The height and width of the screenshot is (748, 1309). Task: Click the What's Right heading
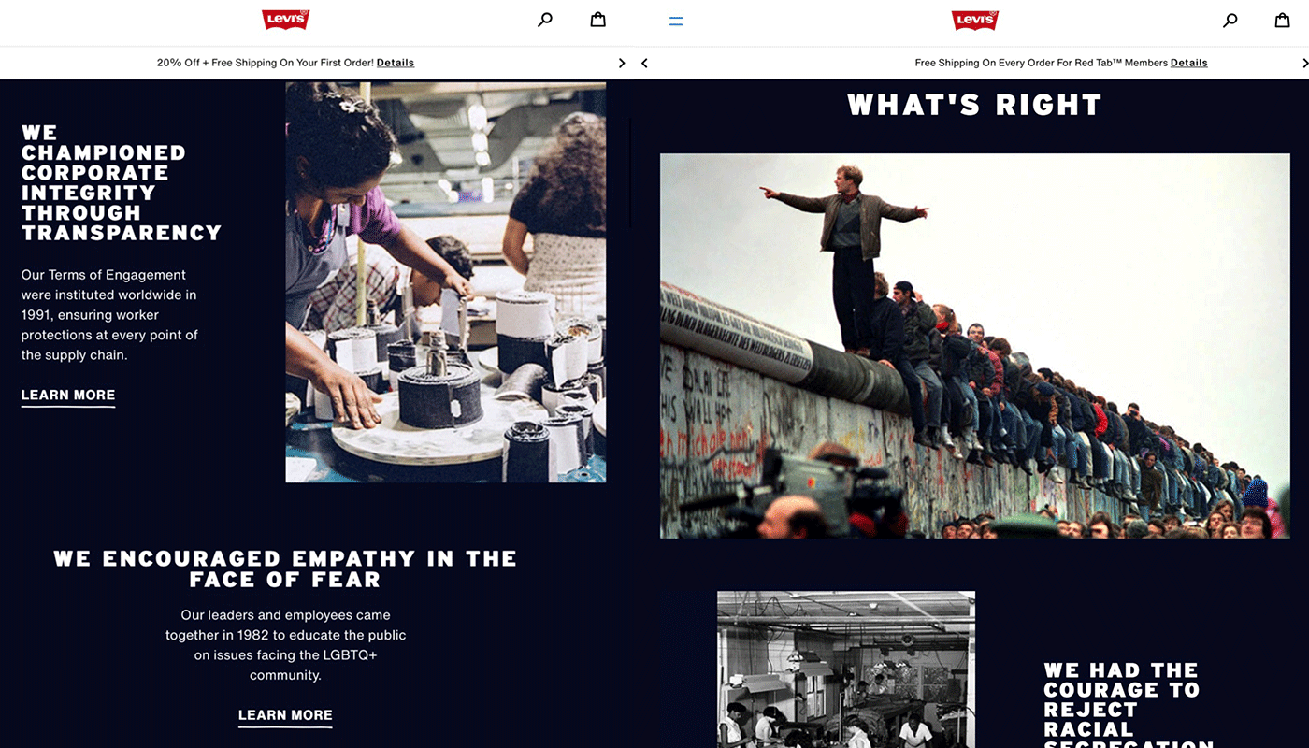(x=974, y=105)
